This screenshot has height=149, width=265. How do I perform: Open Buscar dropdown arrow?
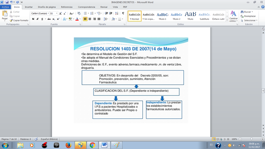(252, 12)
